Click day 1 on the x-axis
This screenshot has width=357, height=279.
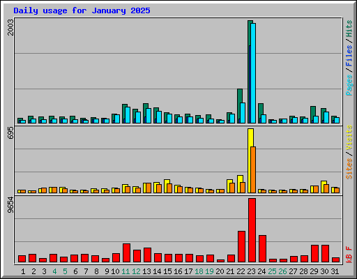[x=23, y=271]
